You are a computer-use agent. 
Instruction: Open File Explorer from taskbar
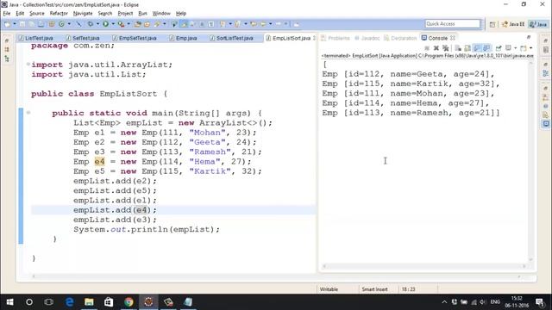click(x=89, y=302)
